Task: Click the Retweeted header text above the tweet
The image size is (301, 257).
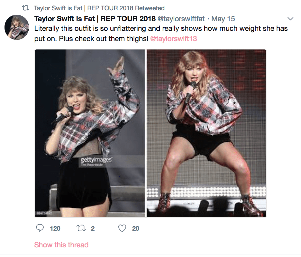Action: (98, 8)
